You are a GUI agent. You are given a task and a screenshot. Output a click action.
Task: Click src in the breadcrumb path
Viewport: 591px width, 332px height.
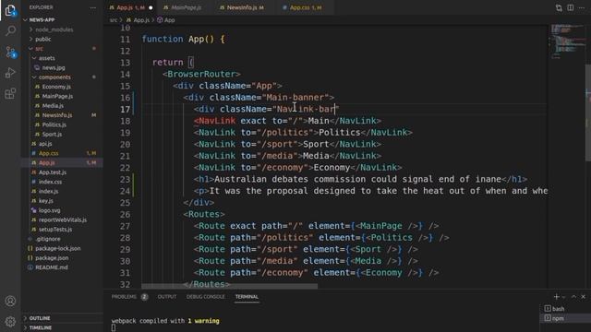[114, 20]
